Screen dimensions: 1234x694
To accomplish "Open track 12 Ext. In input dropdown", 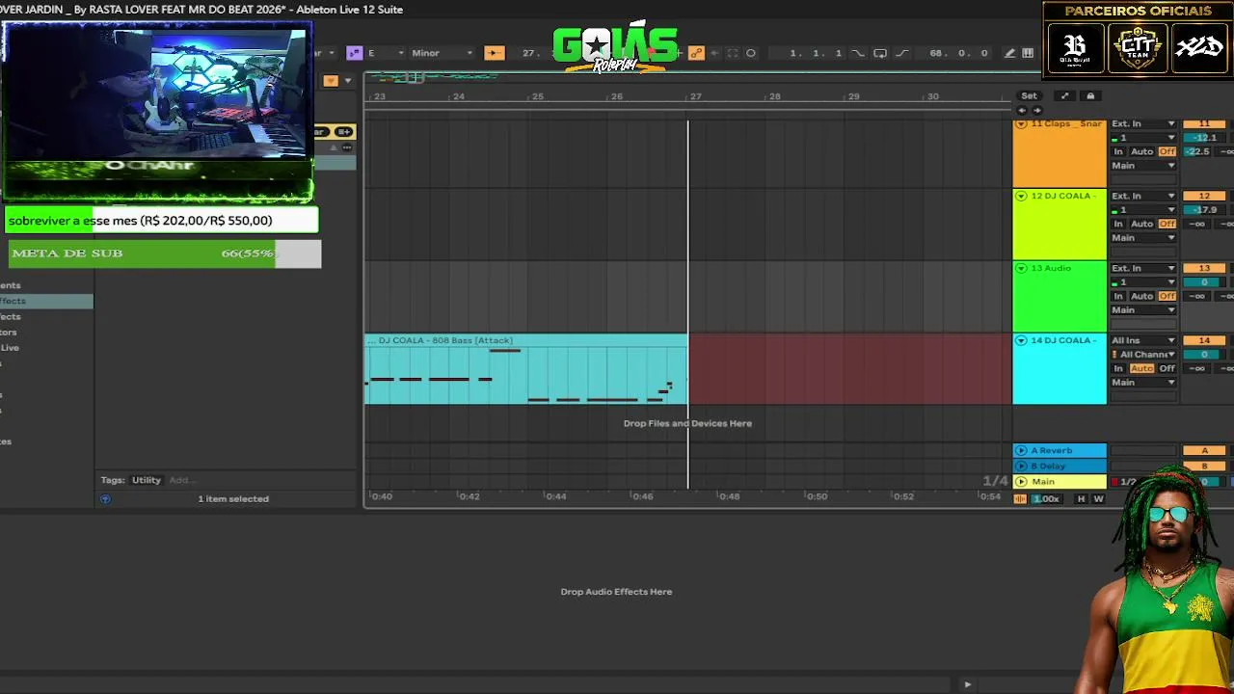I will click(x=1143, y=196).
